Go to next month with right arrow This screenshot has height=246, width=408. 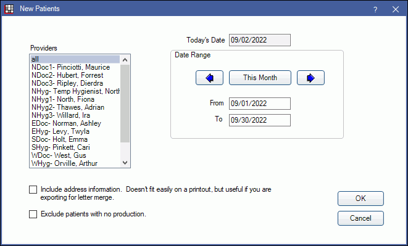310,78
